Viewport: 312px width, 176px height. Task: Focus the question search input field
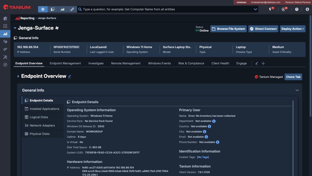(x=167, y=9)
